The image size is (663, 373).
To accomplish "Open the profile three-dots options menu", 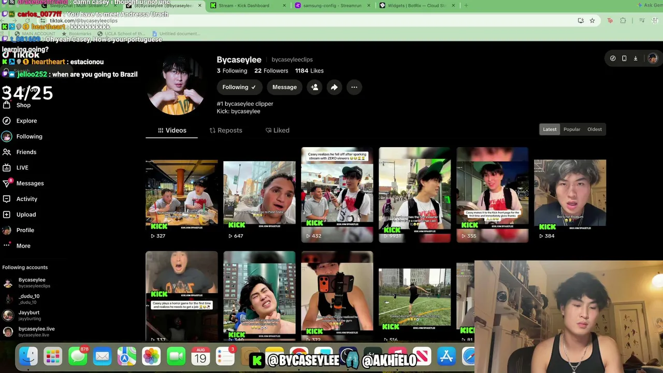I will [354, 87].
